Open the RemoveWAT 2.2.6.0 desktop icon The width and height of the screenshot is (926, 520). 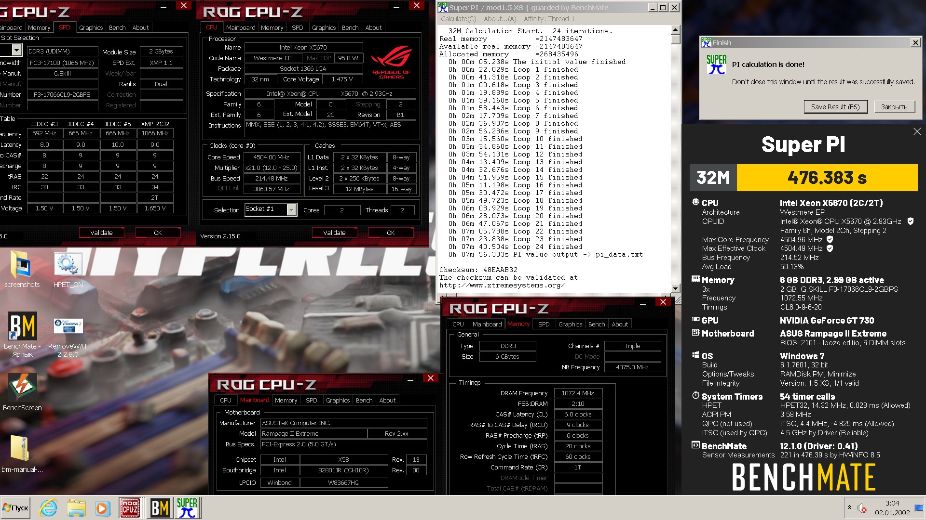(x=68, y=337)
